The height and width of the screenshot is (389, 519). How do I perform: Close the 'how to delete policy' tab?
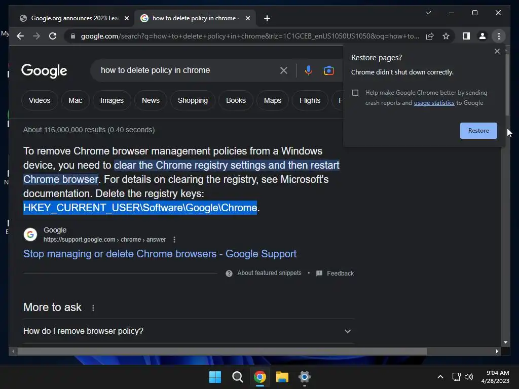coord(247,18)
